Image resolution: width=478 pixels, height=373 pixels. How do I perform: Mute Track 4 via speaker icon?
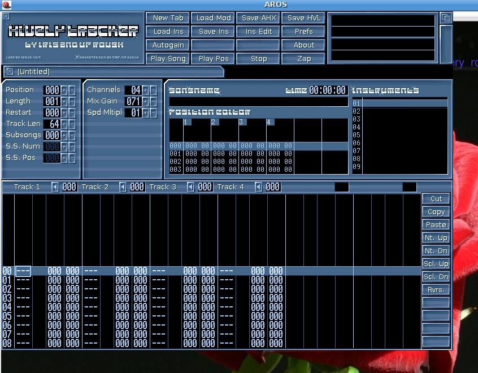258,187
